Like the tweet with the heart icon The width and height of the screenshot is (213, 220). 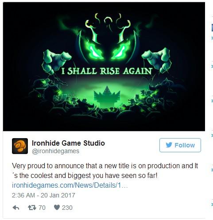(x=57, y=208)
